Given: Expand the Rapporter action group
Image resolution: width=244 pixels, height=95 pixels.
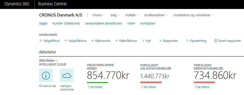Looking at the screenshot, I should [x=168, y=41].
